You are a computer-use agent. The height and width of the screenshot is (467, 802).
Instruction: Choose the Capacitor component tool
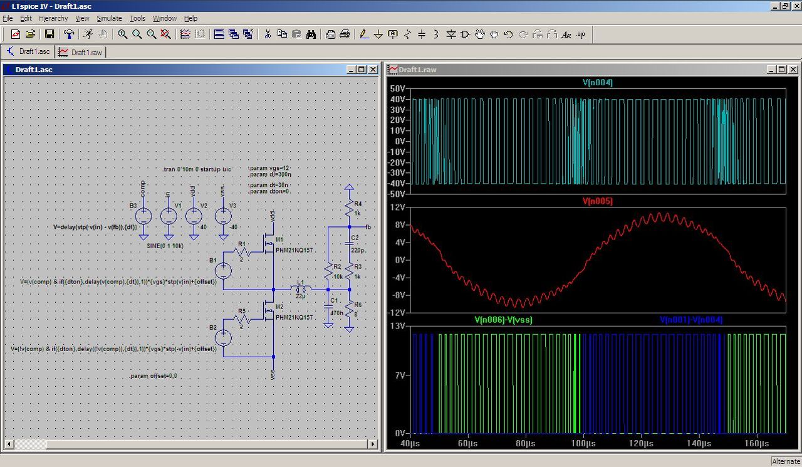422,34
